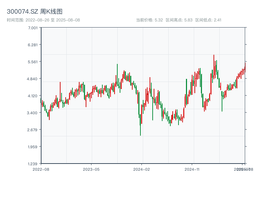272x204 pixels.
Task: Click the 区间高点: 5.83 label
Action: click(179, 20)
